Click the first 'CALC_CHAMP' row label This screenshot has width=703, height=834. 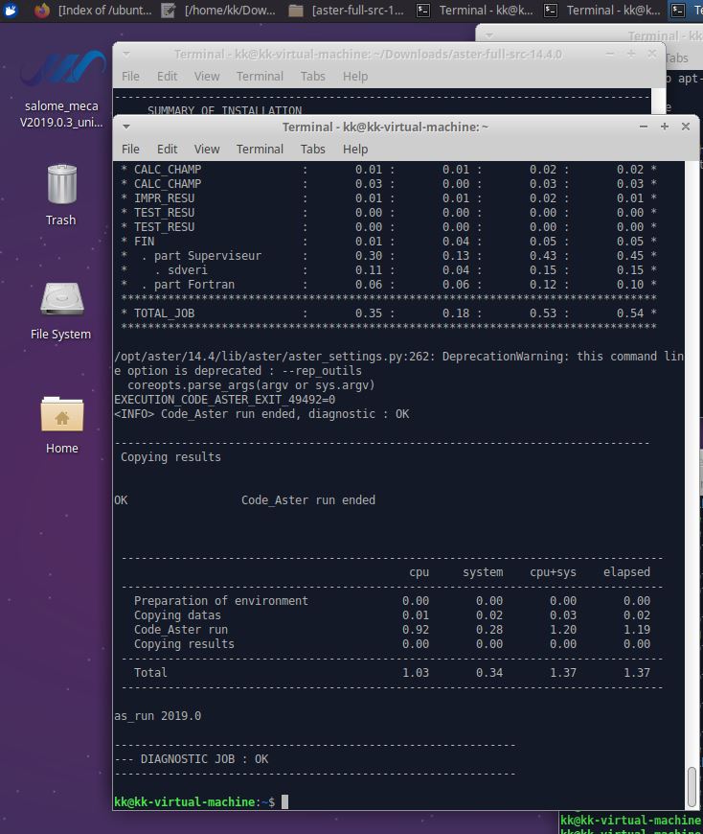(x=168, y=169)
